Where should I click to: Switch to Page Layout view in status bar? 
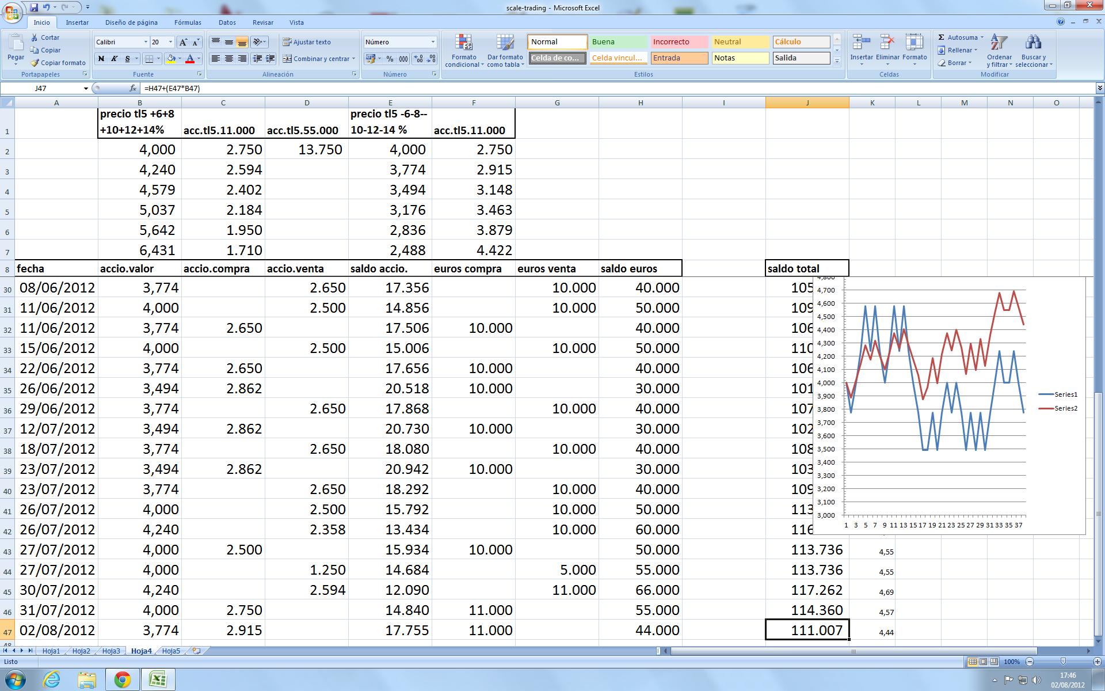tap(984, 662)
